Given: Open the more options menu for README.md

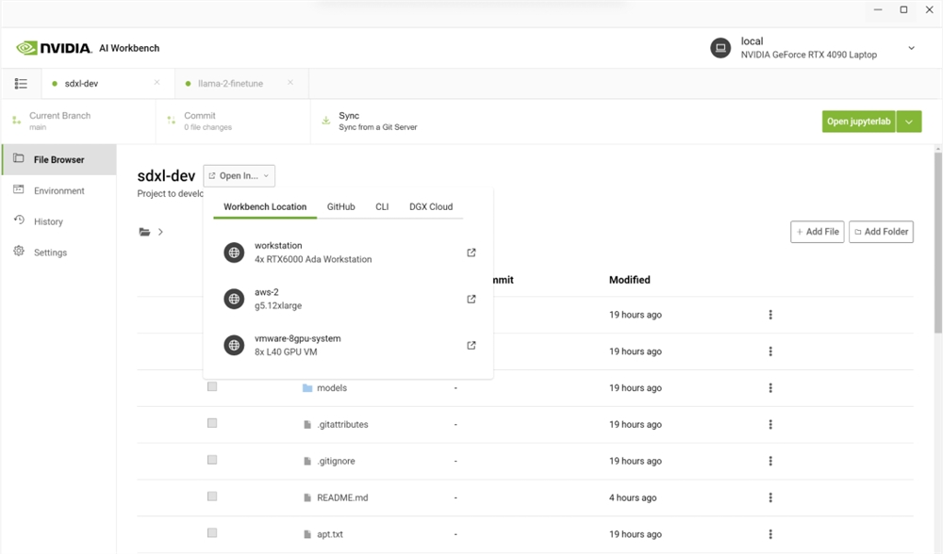Looking at the screenshot, I should click(770, 497).
